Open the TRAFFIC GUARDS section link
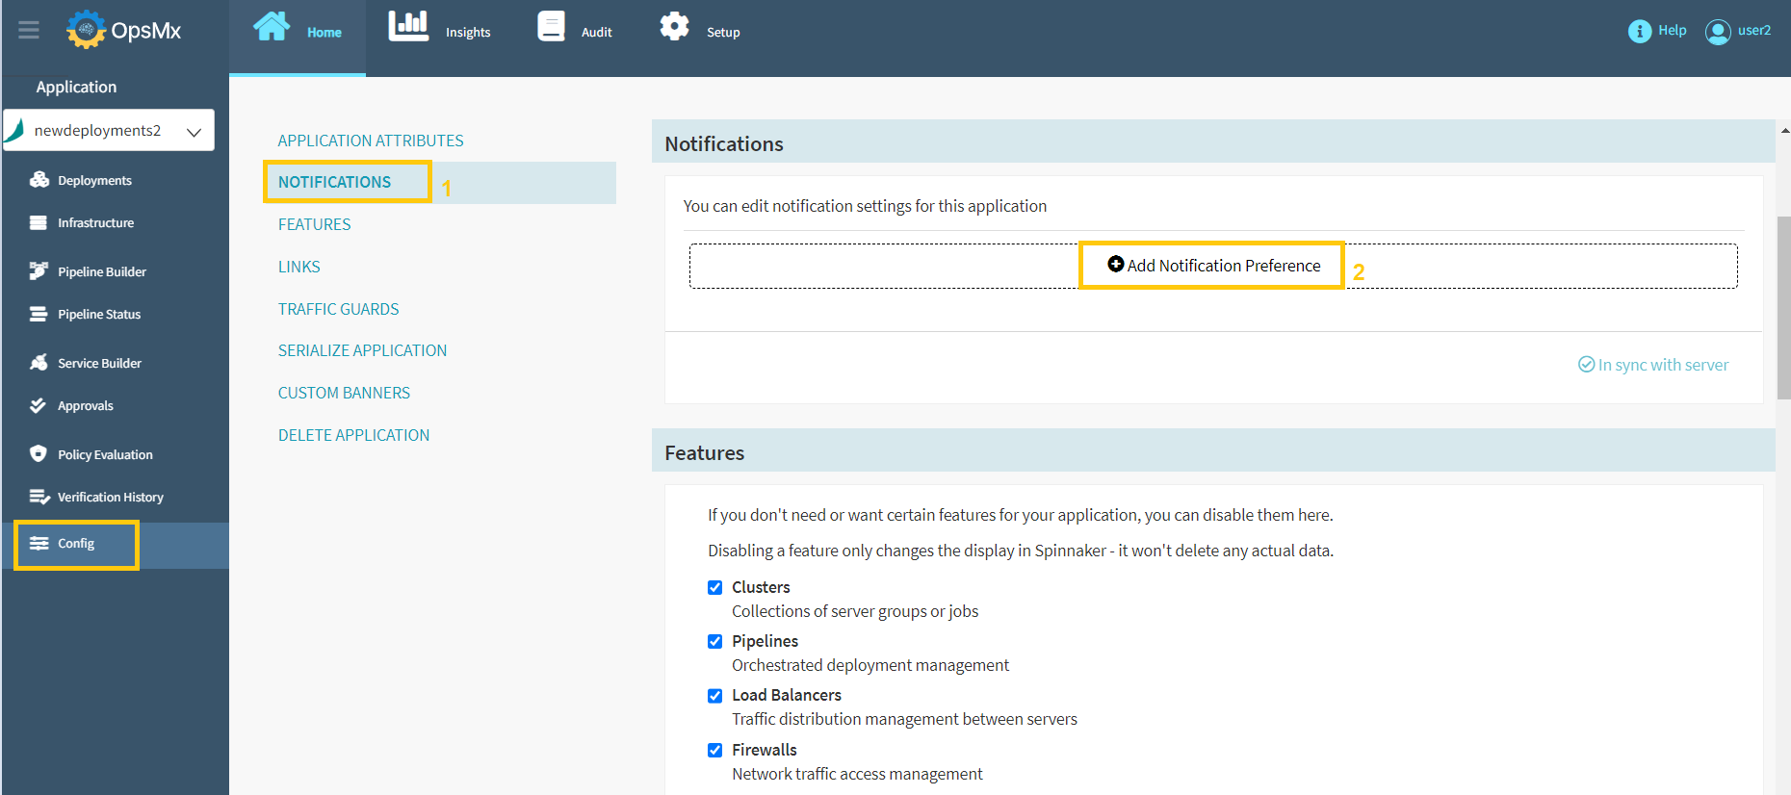1791x795 pixels. tap(338, 309)
